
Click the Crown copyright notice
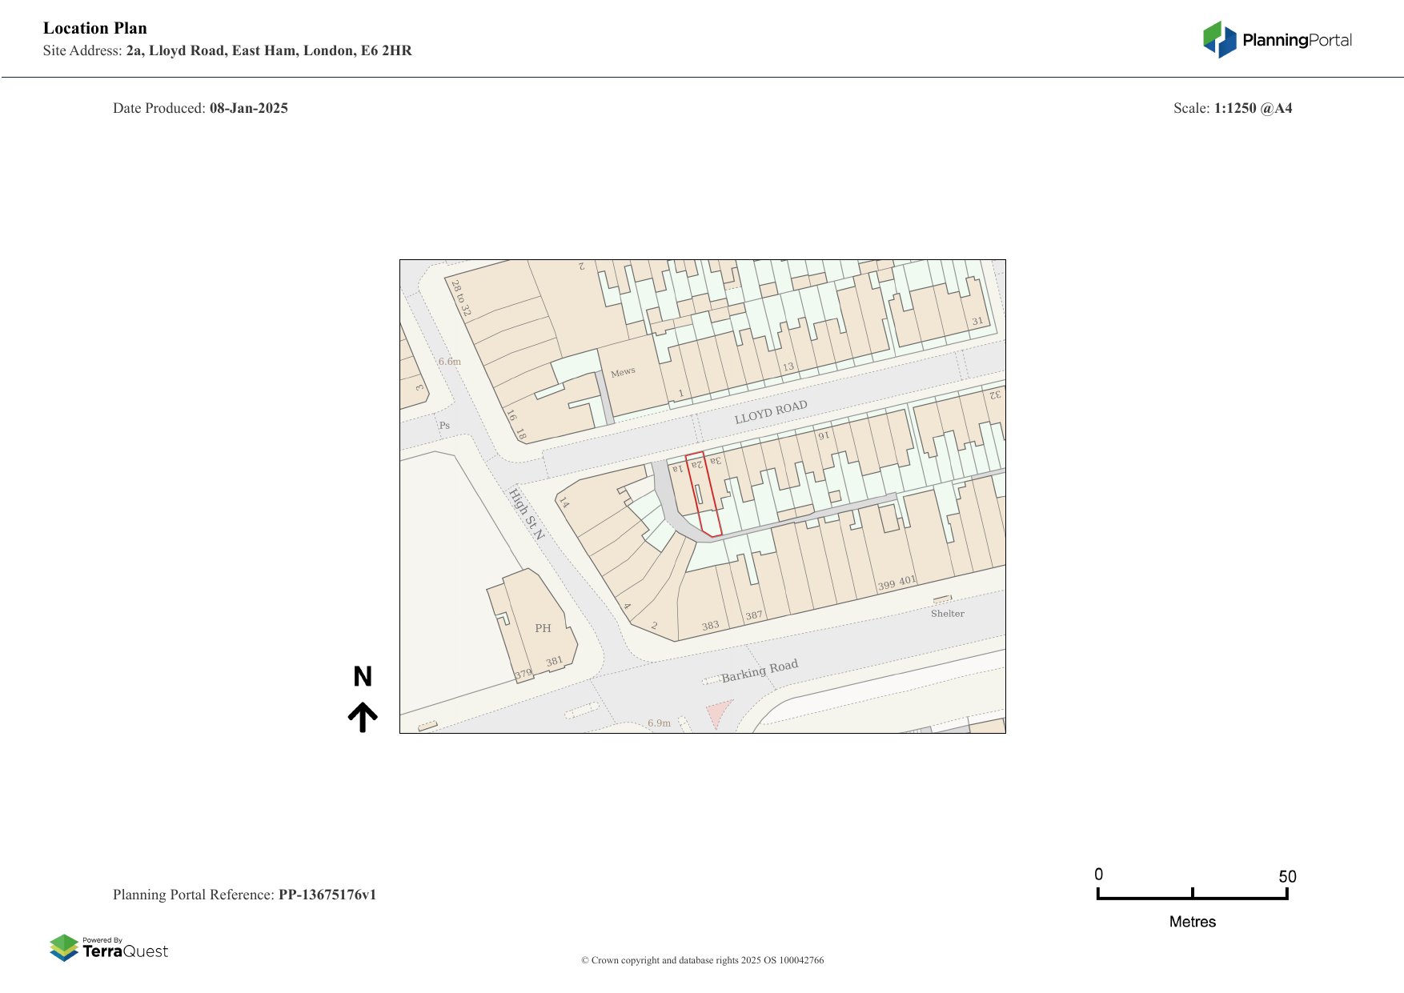pyautogui.click(x=702, y=960)
